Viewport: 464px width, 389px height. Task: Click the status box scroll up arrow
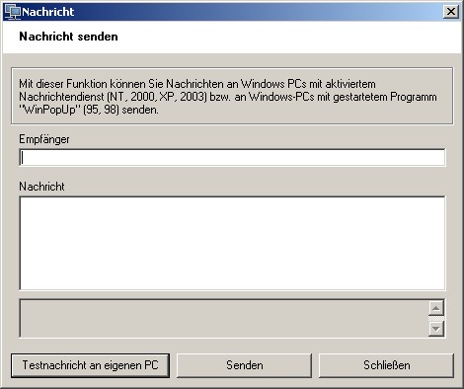[x=436, y=308]
